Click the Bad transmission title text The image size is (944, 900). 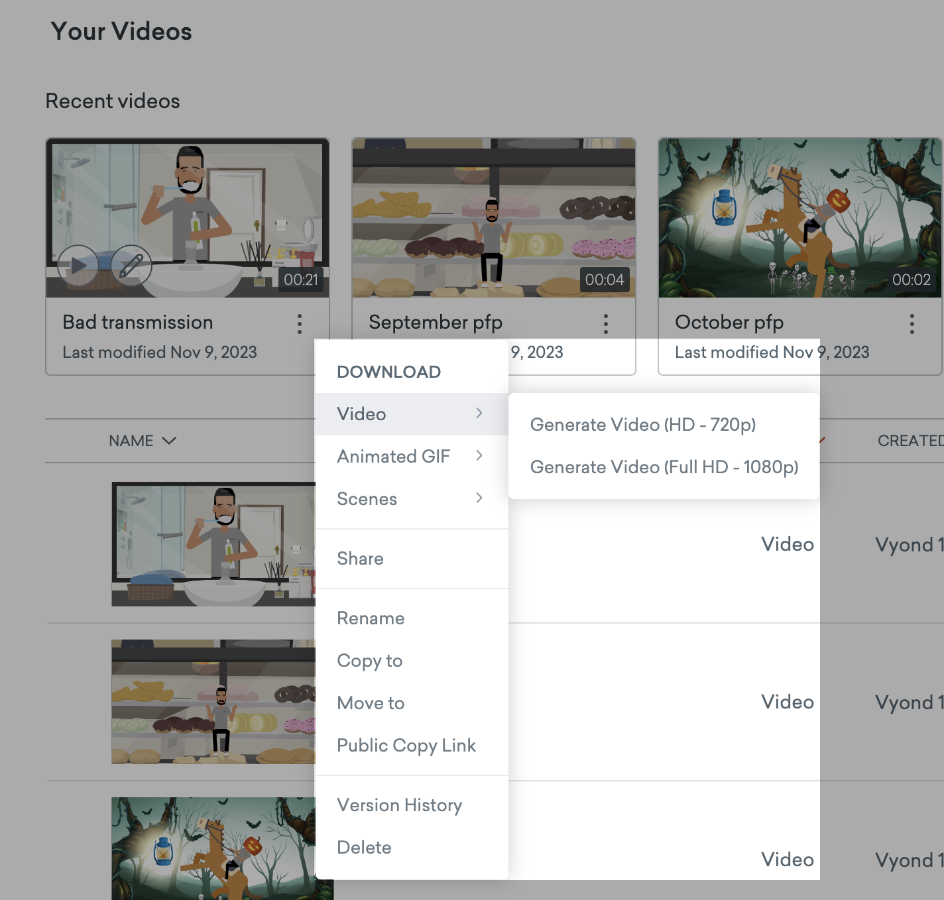[138, 322]
